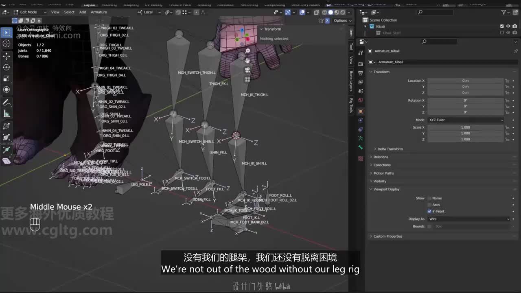Select the Bone Size tool
Viewport: 521px width, 293px height.
coord(7,138)
